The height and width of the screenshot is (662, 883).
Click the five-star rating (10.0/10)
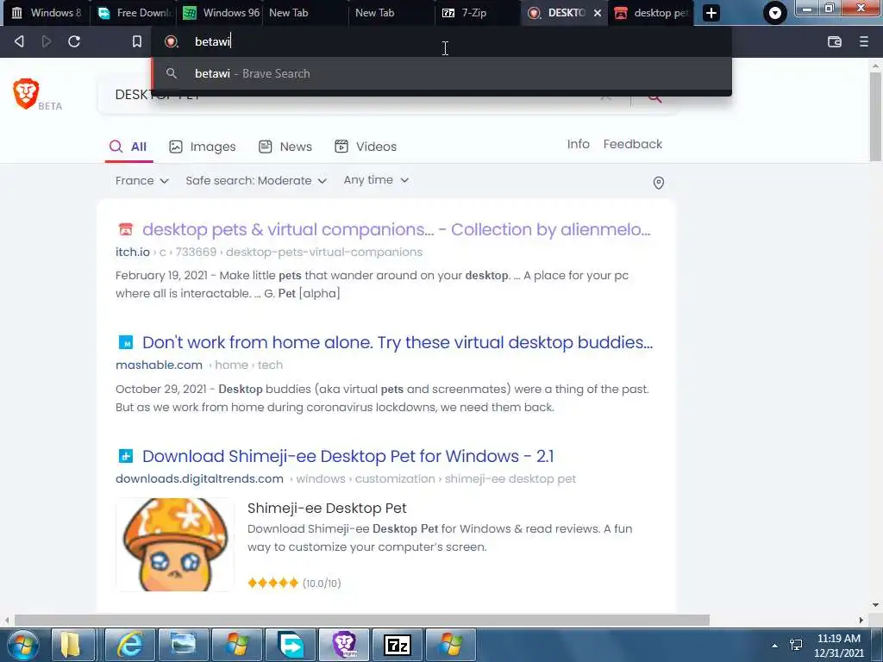pyautogui.click(x=294, y=584)
